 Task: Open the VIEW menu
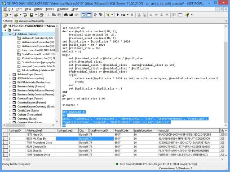click(28, 9)
